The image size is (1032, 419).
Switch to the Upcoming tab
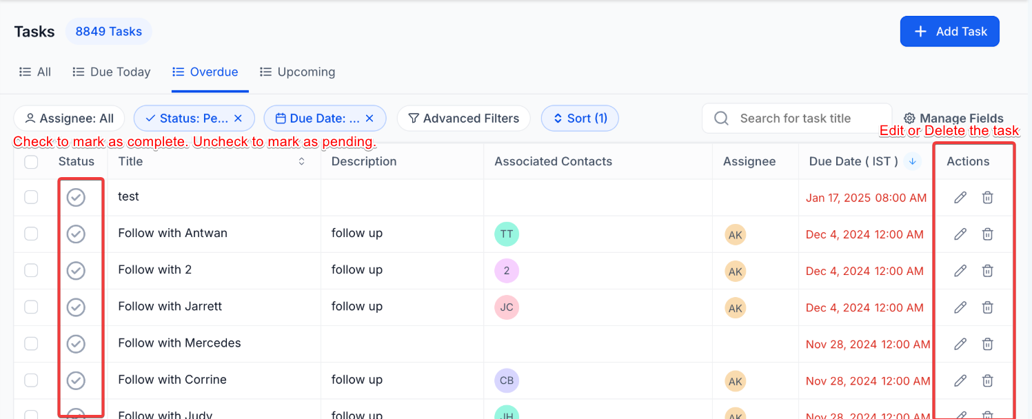click(297, 72)
